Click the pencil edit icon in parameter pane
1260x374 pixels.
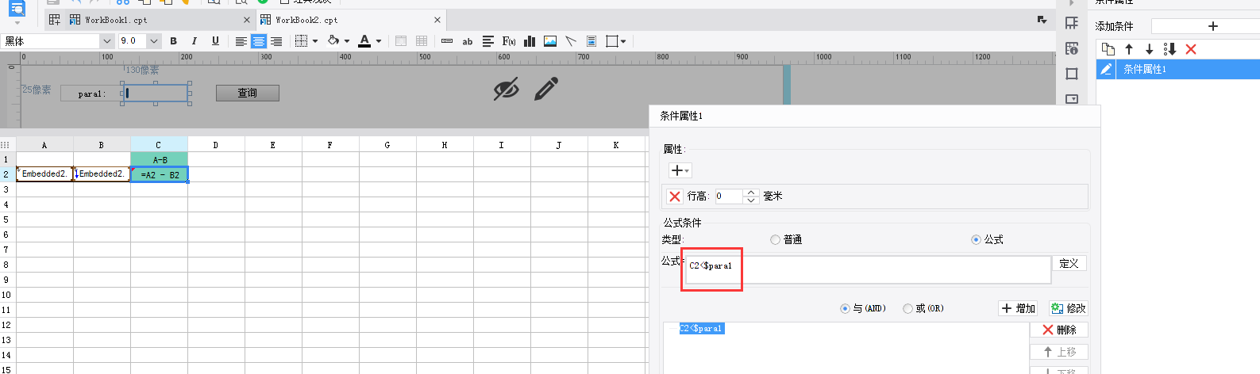click(546, 89)
